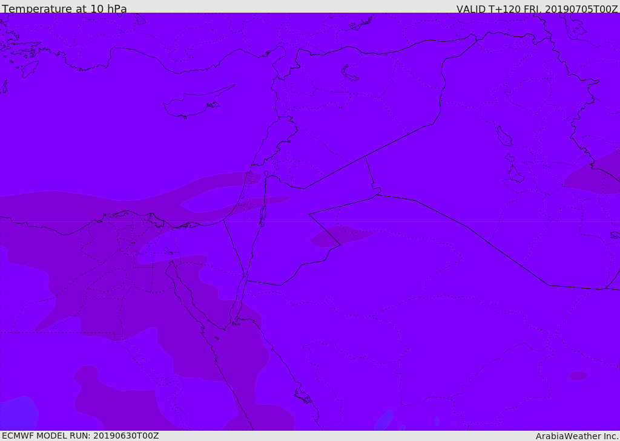The width and height of the screenshot is (620, 441).
Task: Click the 'ArabiaWeather Inc.' credit text
Action: coord(577,436)
